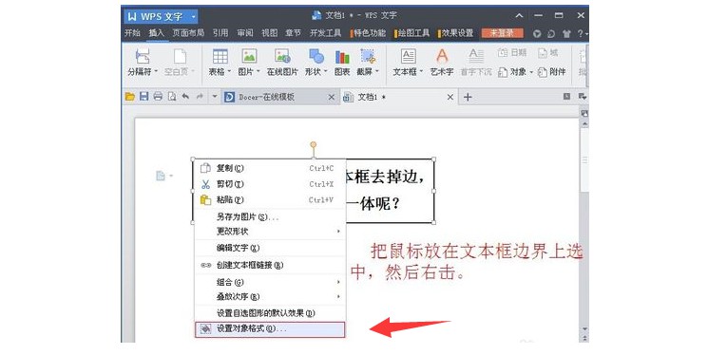This screenshot has width=708, height=355.
Task: Switch to the 视图 ribbon tab
Action: pos(270,33)
